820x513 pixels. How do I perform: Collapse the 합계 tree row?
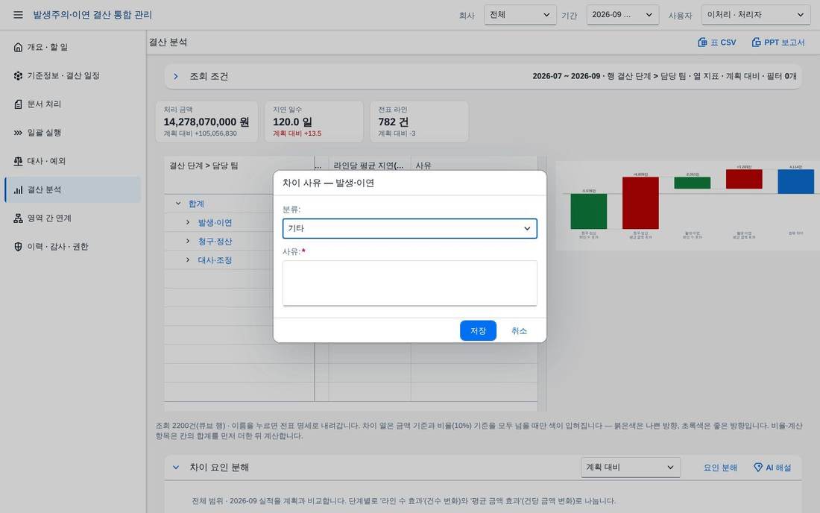(178, 204)
